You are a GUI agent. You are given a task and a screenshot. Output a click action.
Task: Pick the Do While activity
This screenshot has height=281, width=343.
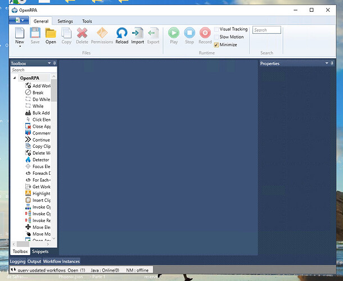coord(38,99)
